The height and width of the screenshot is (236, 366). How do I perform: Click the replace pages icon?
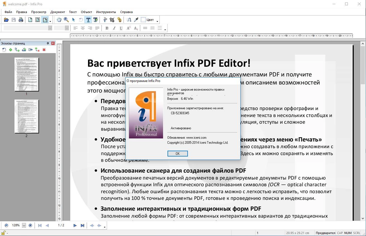(x=37, y=50)
